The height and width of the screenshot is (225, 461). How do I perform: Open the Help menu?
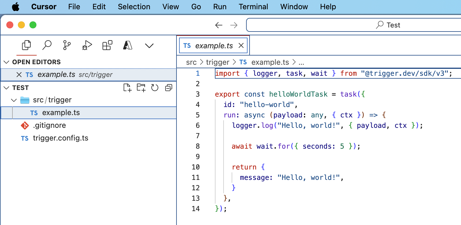click(328, 7)
